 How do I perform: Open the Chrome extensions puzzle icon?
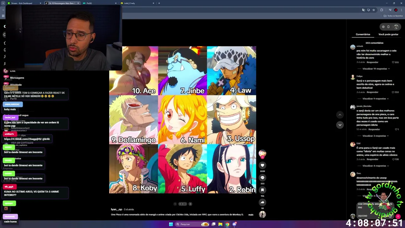382,10
